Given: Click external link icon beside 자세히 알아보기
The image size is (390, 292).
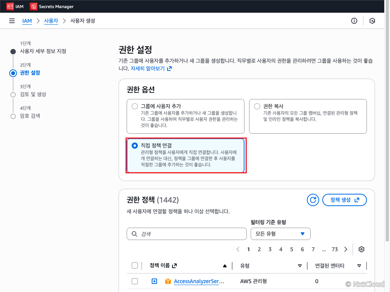Looking at the screenshot, I should (169, 69).
